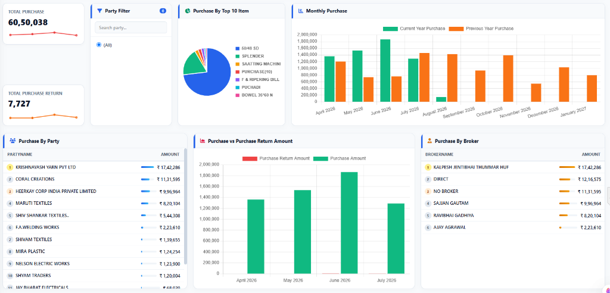The width and height of the screenshot is (610, 293).
Task: Select the HEERKAY CORP INDIA PRIVATE LIMITED row
Action: tap(94, 191)
